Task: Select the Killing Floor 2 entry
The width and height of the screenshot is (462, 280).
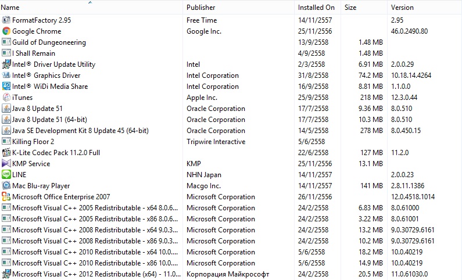Action: (231, 142)
